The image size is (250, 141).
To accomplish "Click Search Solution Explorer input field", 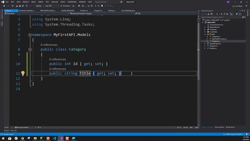I will [221, 17].
